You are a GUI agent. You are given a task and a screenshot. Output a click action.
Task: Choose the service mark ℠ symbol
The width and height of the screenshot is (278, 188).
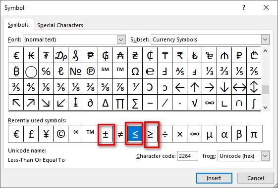pyautogui.click(x=106, y=71)
